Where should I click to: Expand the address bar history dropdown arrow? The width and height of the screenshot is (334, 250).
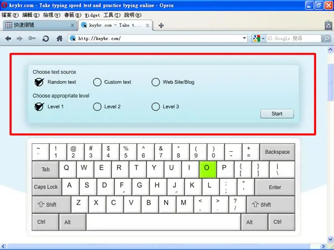[x=244, y=38]
